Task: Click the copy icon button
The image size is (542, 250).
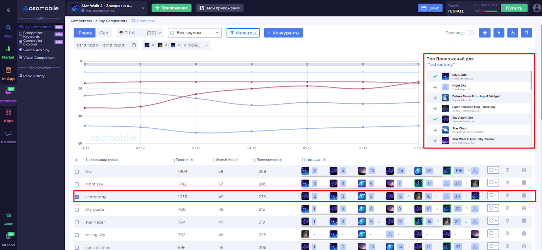Action: 526,33
